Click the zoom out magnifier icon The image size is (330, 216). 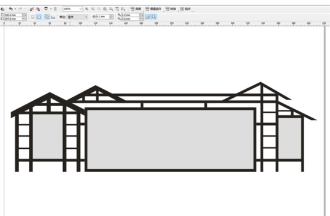[x=93, y=9]
